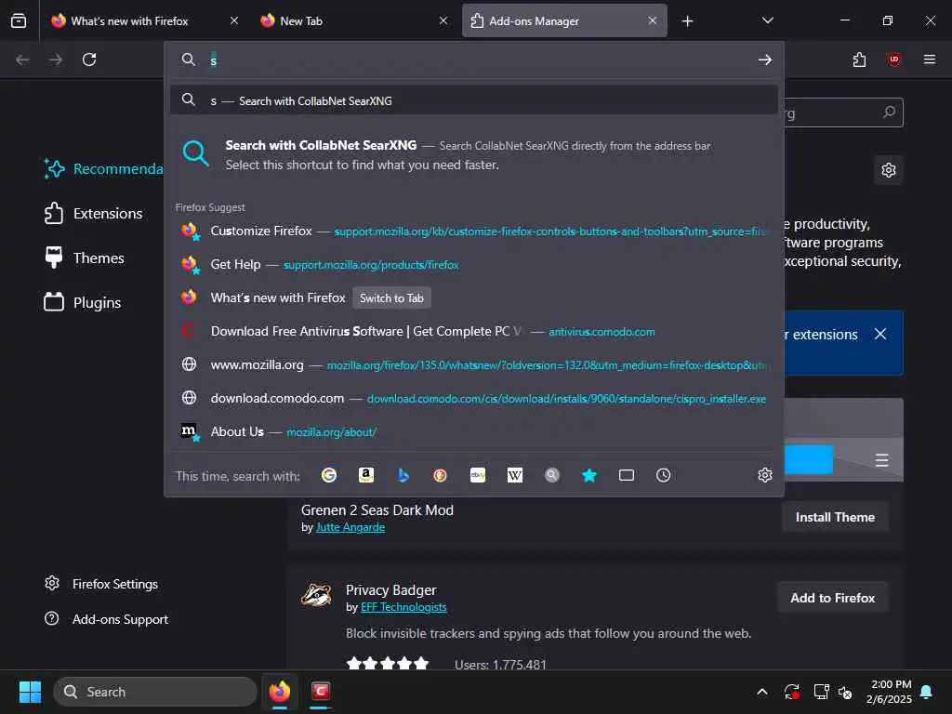Click the Windows taskbar Search box

pos(155,692)
